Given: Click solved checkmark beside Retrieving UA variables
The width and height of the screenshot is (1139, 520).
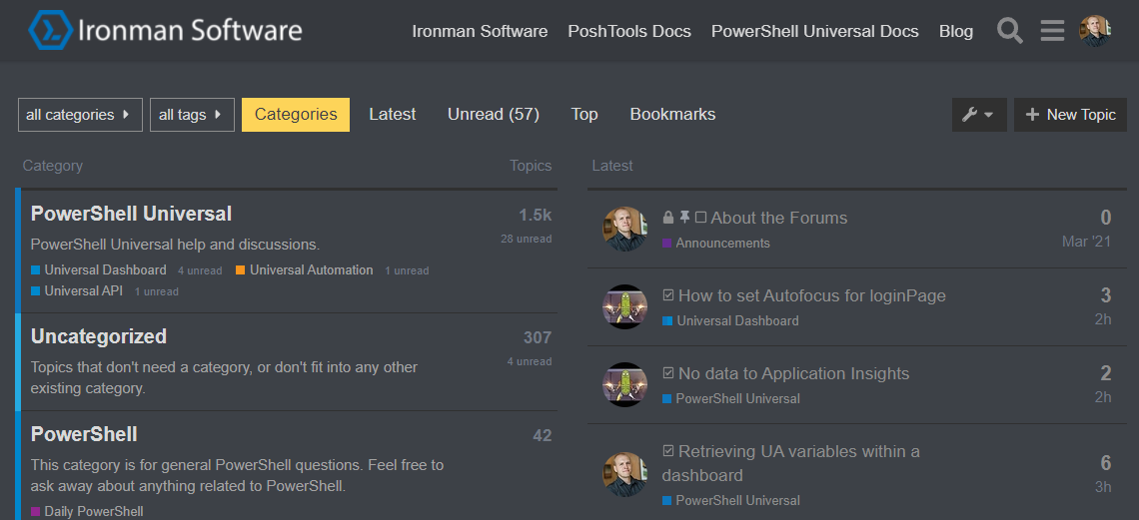Looking at the screenshot, I should (x=668, y=450).
